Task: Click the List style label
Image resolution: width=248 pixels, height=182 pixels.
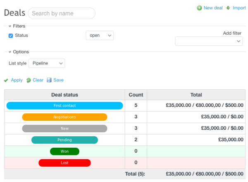Action: pyautogui.click(x=17, y=63)
